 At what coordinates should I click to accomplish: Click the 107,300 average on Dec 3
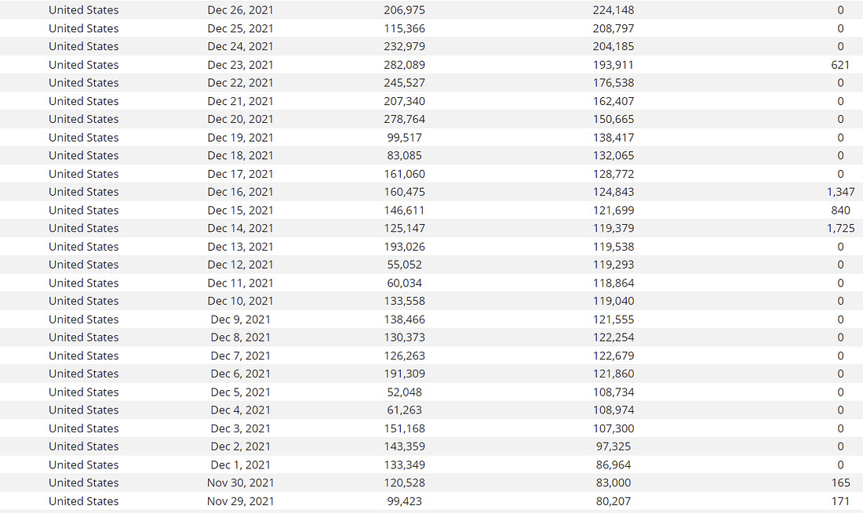(614, 428)
